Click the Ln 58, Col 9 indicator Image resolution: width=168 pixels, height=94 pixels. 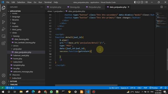click(x=114, y=88)
